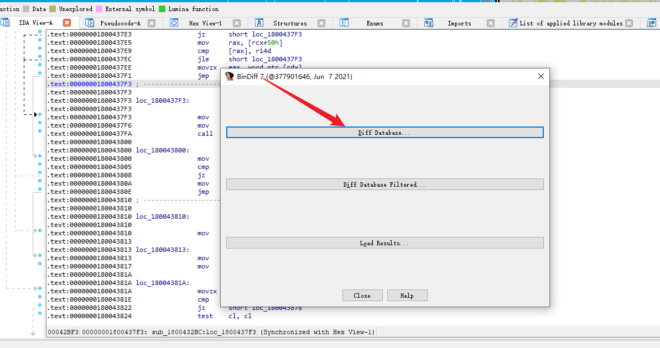This screenshot has width=660, height=348.
Task: Click the rightmost partially visible tab icon
Action: point(651,23)
